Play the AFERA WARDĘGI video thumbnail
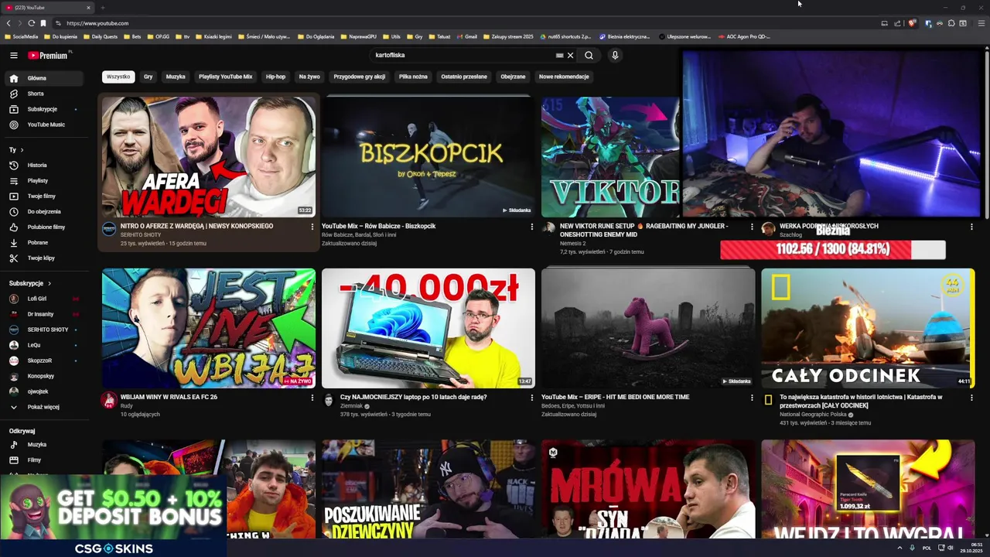The height and width of the screenshot is (557, 990). click(x=209, y=157)
